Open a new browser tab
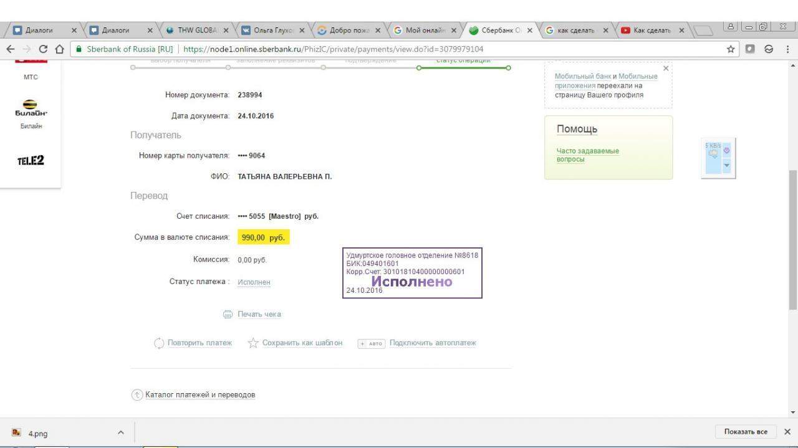Viewport: 798px width, 448px height. click(x=703, y=30)
